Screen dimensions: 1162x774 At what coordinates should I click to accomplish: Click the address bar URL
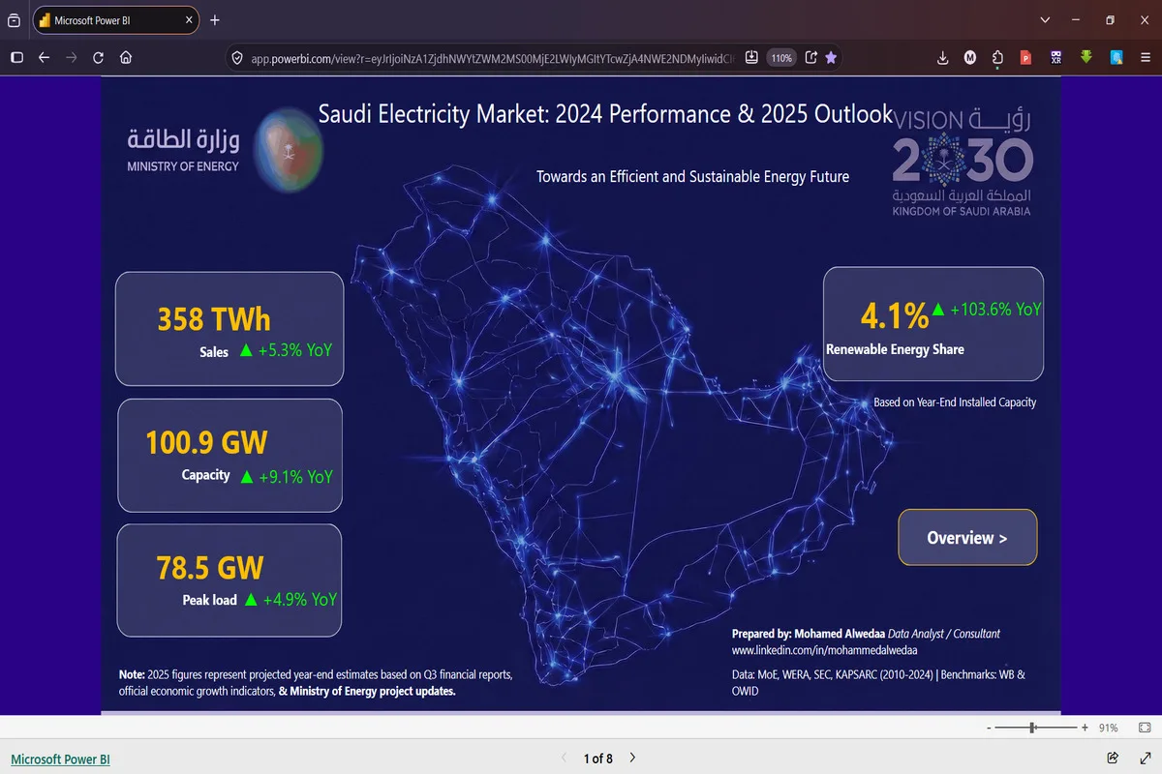494,58
